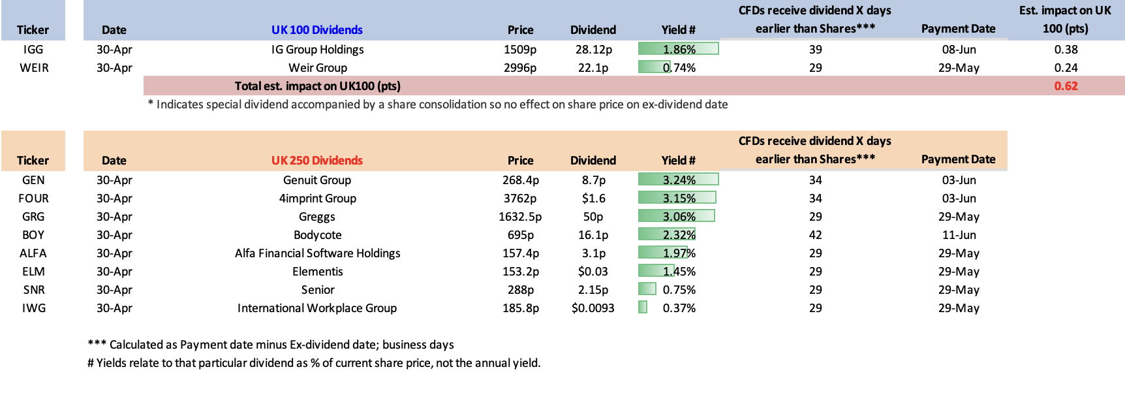Image resolution: width=1125 pixels, height=397 pixels.
Task: Select the Greggs company name cell
Action: click(x=317, y=217)
